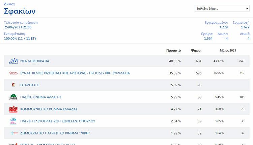Viewport: 253px width, 145px height.
Task: Click the Ποσοστό column header
Action: coord(173,51)
